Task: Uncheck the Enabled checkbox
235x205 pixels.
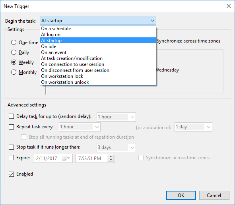Action: (11, 174)
